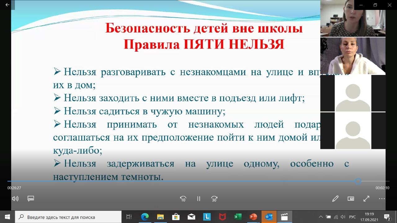Click the line starting куда-либо
This screenshot has height=223, width=397.
pyautogui.click(x=78, y=151)
